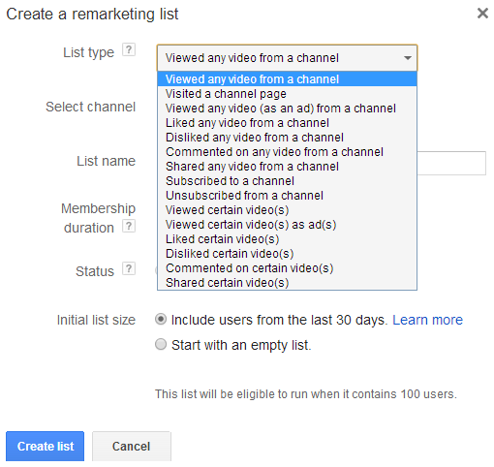Viewport: 494px width, 467px height.
Task: Pick 'Subscribed to a channel' option
Action: point(287,181)
